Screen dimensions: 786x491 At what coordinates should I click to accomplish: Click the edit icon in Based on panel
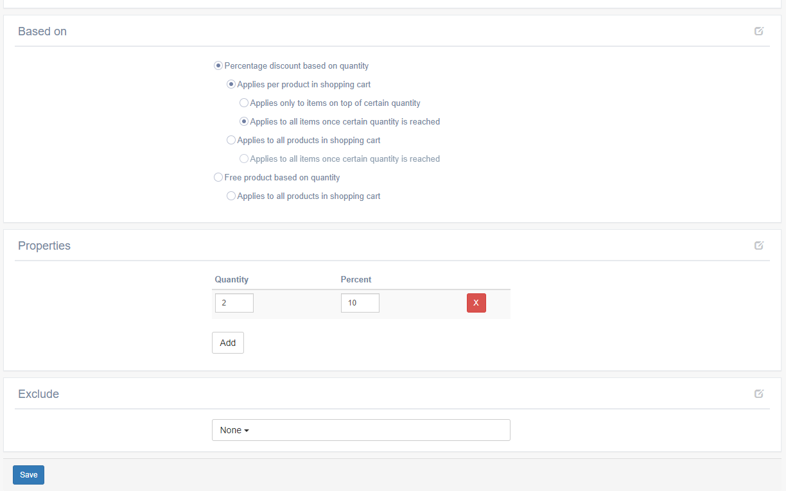click(x=759, y=31)
